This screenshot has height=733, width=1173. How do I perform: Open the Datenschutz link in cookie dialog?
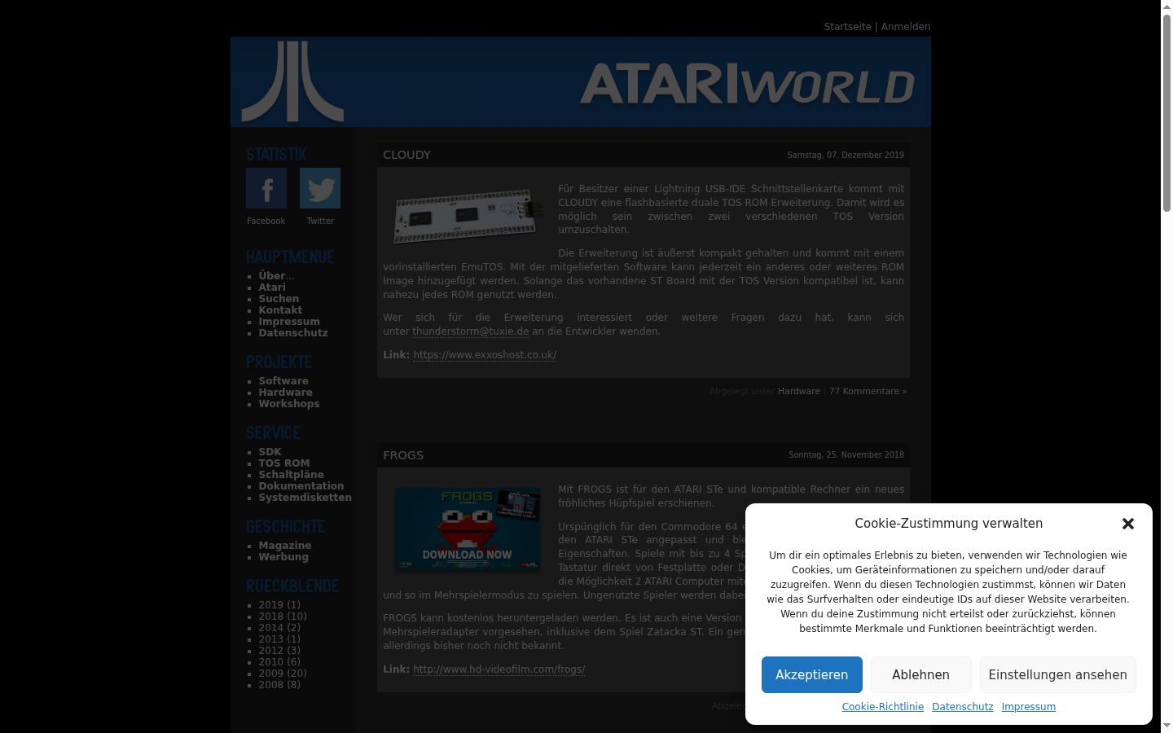click(x=963, y=707)
